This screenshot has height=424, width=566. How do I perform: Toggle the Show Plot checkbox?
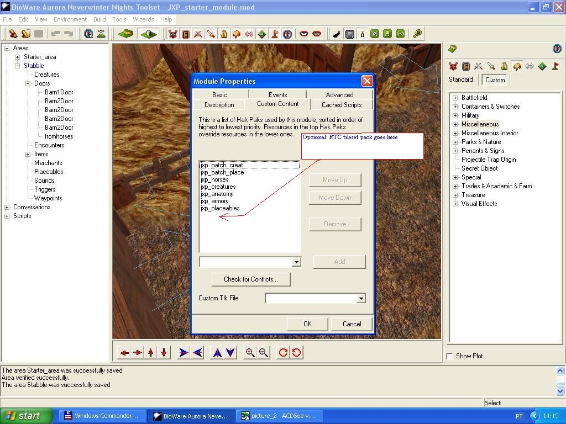450,356
